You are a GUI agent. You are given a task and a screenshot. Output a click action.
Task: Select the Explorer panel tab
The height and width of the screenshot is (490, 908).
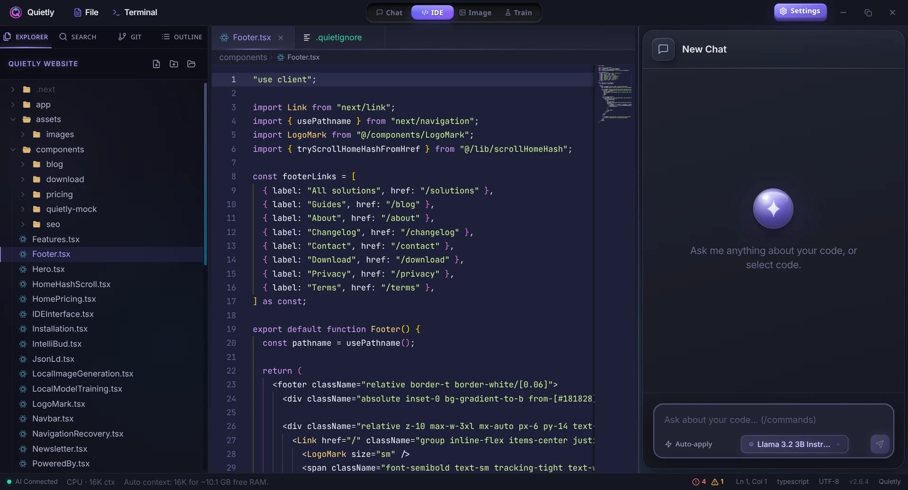[26, 37]
